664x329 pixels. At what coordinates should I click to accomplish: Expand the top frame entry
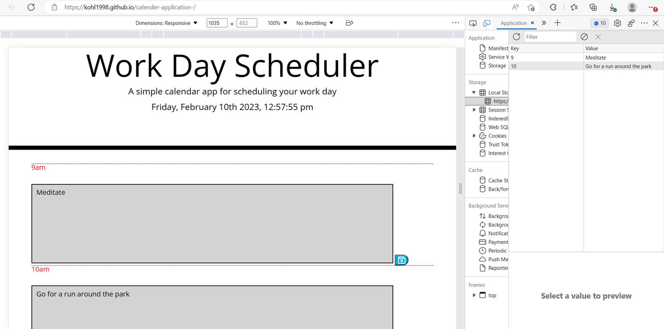pyautogui.click(x=474, y=295)
